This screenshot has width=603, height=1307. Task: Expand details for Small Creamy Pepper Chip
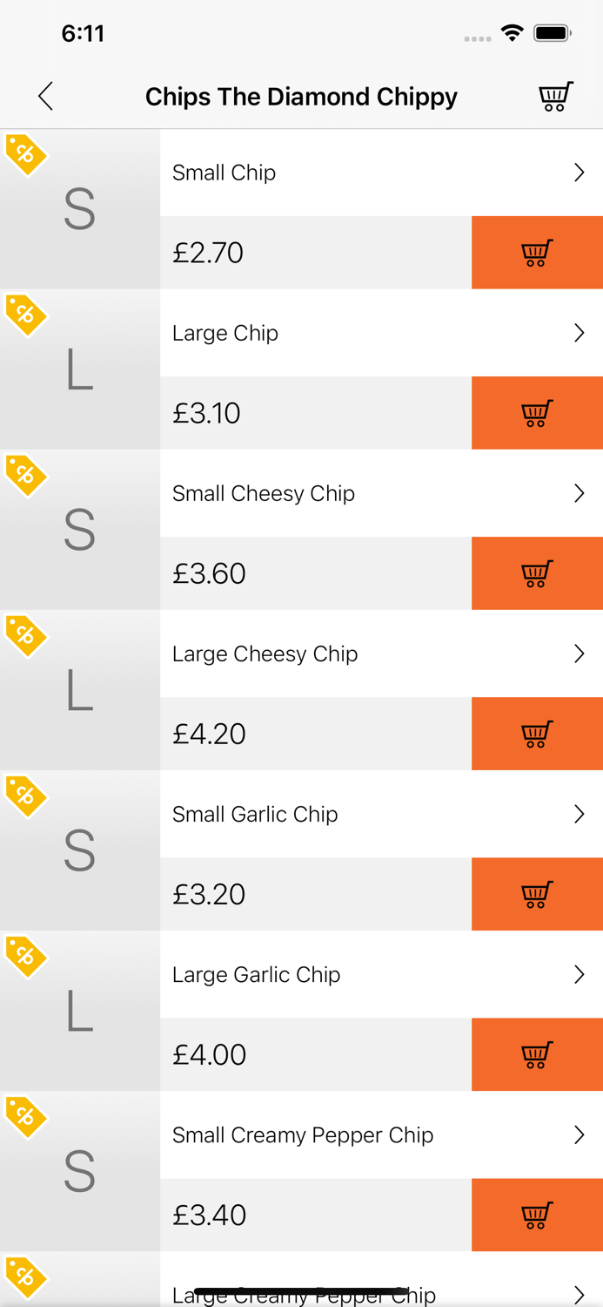pos(580,1134)
